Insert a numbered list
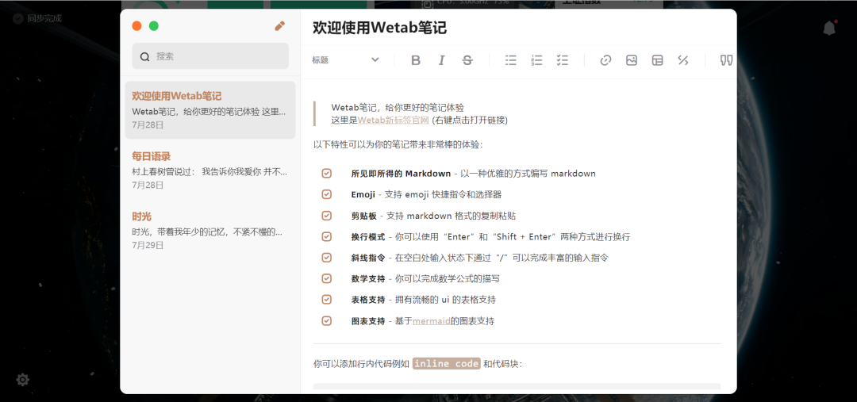857x402 pixels. point(536,60)
